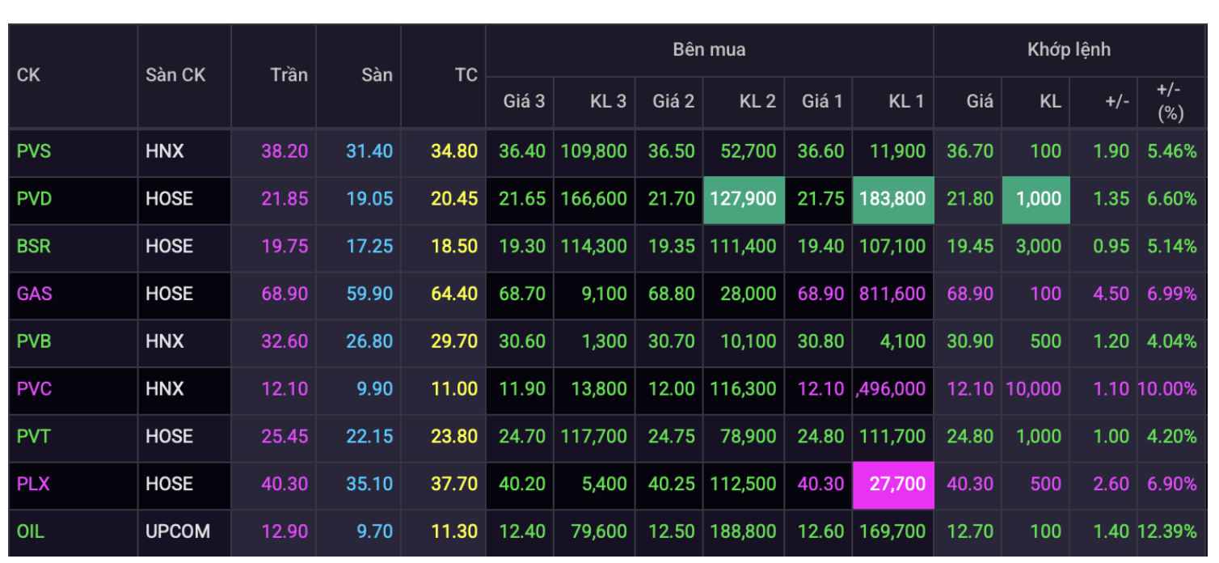Viewport: 1219px width, 563px height.
Task: Click PVT reference price 23.80
Action: pyautogui.click(x=454, y=436)
